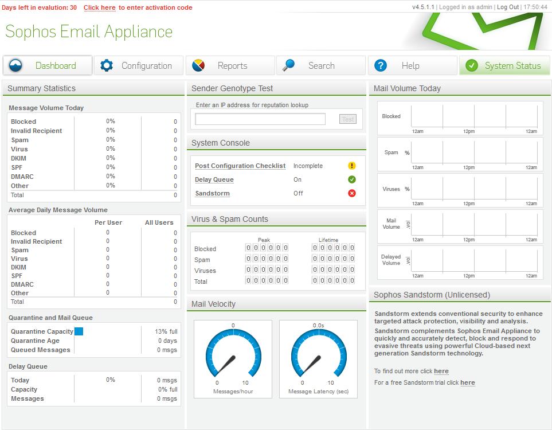The height and width of the screenshot is (430, 552).
Task: Open the Sandstorm link in System Console
Action: pos(212,193)
